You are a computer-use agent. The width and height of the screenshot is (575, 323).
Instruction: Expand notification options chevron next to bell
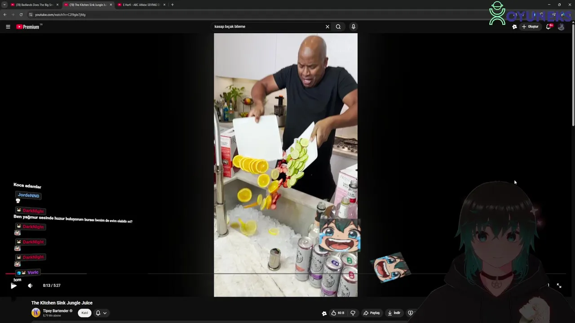tap(105, 313)
